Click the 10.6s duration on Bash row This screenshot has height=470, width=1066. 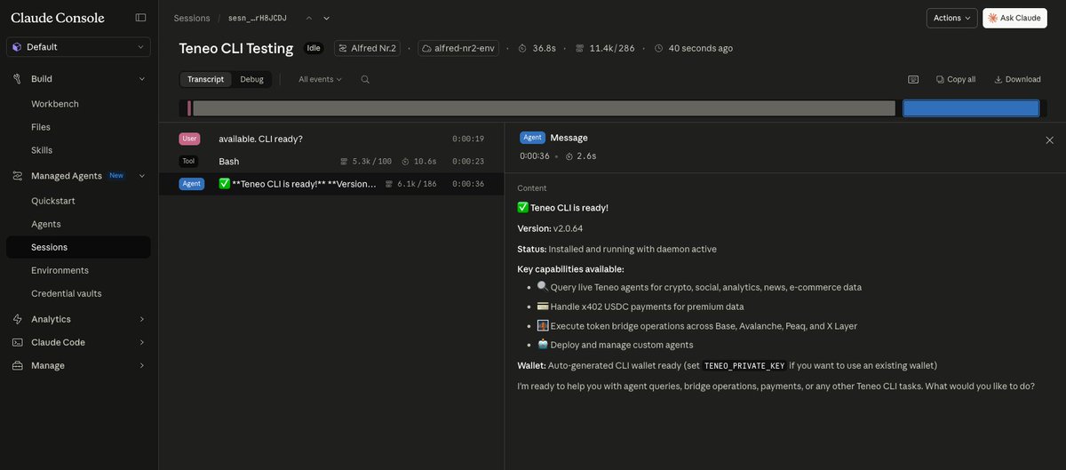tap(418, 162)
